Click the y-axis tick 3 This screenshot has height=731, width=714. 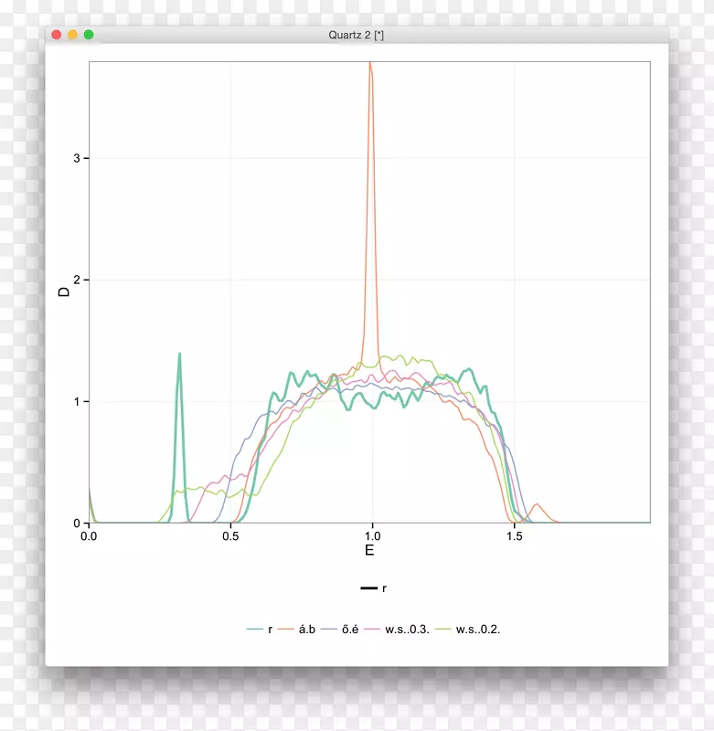click(77, 158)
